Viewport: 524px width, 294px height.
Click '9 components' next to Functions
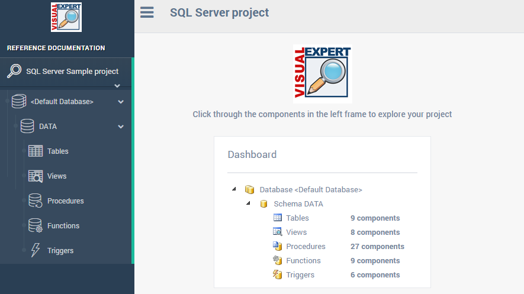tap(375, 261)
